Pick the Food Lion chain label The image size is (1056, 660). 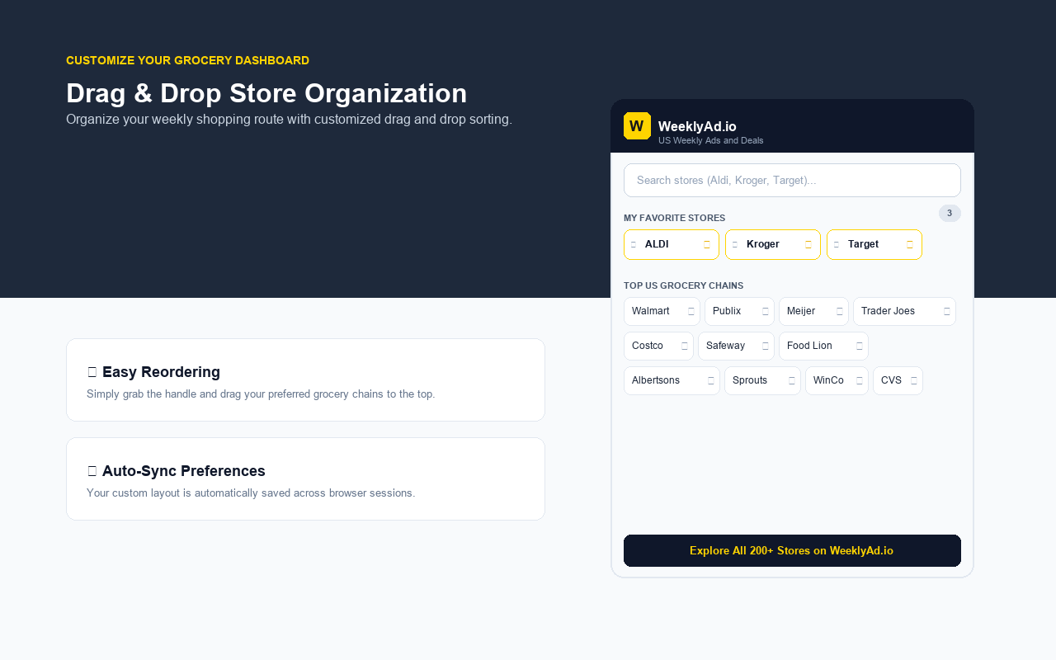809,346
